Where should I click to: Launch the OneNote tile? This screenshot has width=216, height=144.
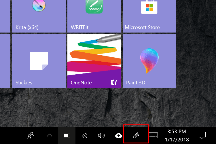coord(94,61)
